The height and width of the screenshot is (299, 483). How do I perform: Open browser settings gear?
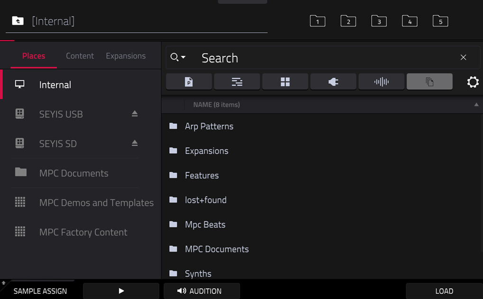click(x=473, y=82)
